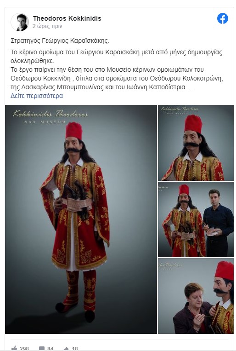This screenshot has height=351, width=236.
Task: Click the red fez on the main figure
Action: [x=74, y=131]
